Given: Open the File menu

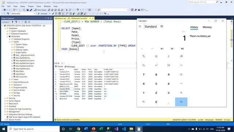Looking at the screenshot, I should click(3, 6).
